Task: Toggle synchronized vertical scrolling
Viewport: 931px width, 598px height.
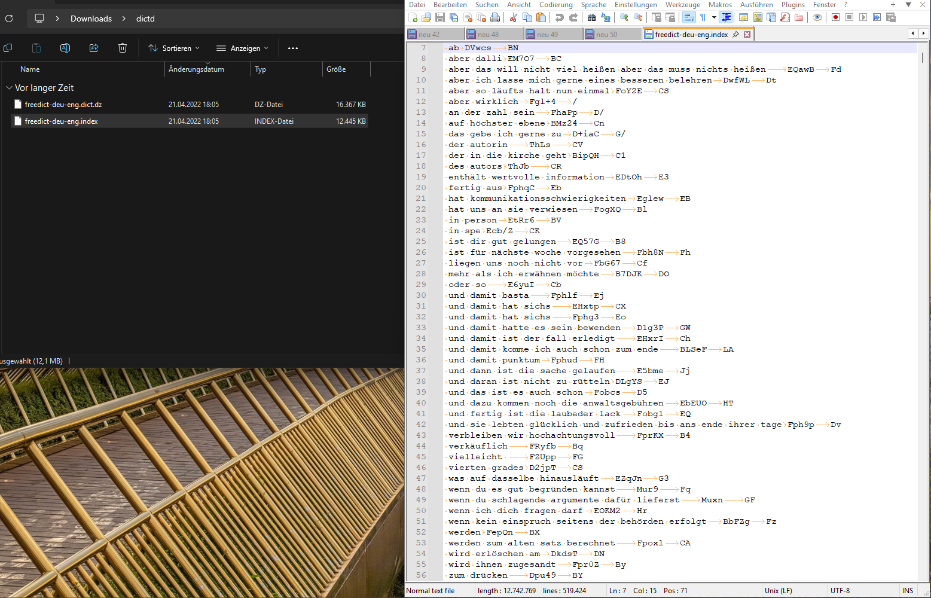Action: tap(657, 17)
